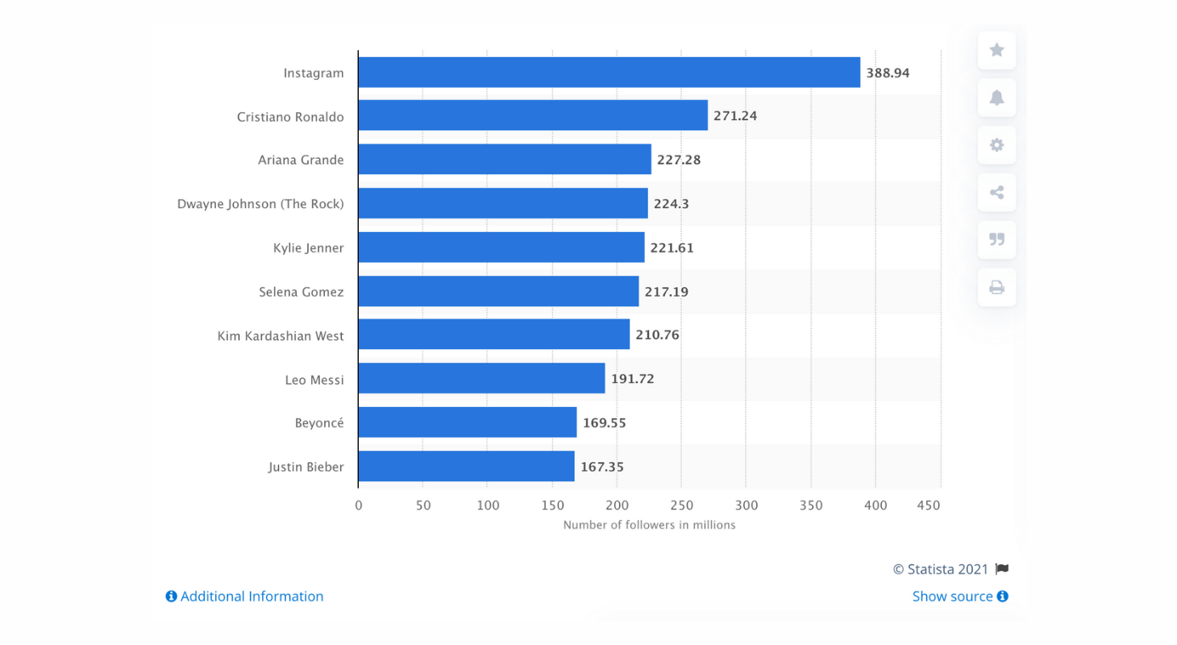
Task: Click the Instagram bar in the chart
Action: pyautogui.click(x=609, y=73)
